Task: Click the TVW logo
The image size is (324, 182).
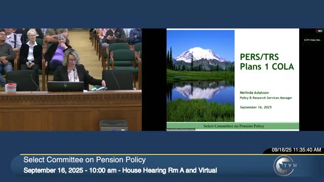Action: (x=286, y=165)
